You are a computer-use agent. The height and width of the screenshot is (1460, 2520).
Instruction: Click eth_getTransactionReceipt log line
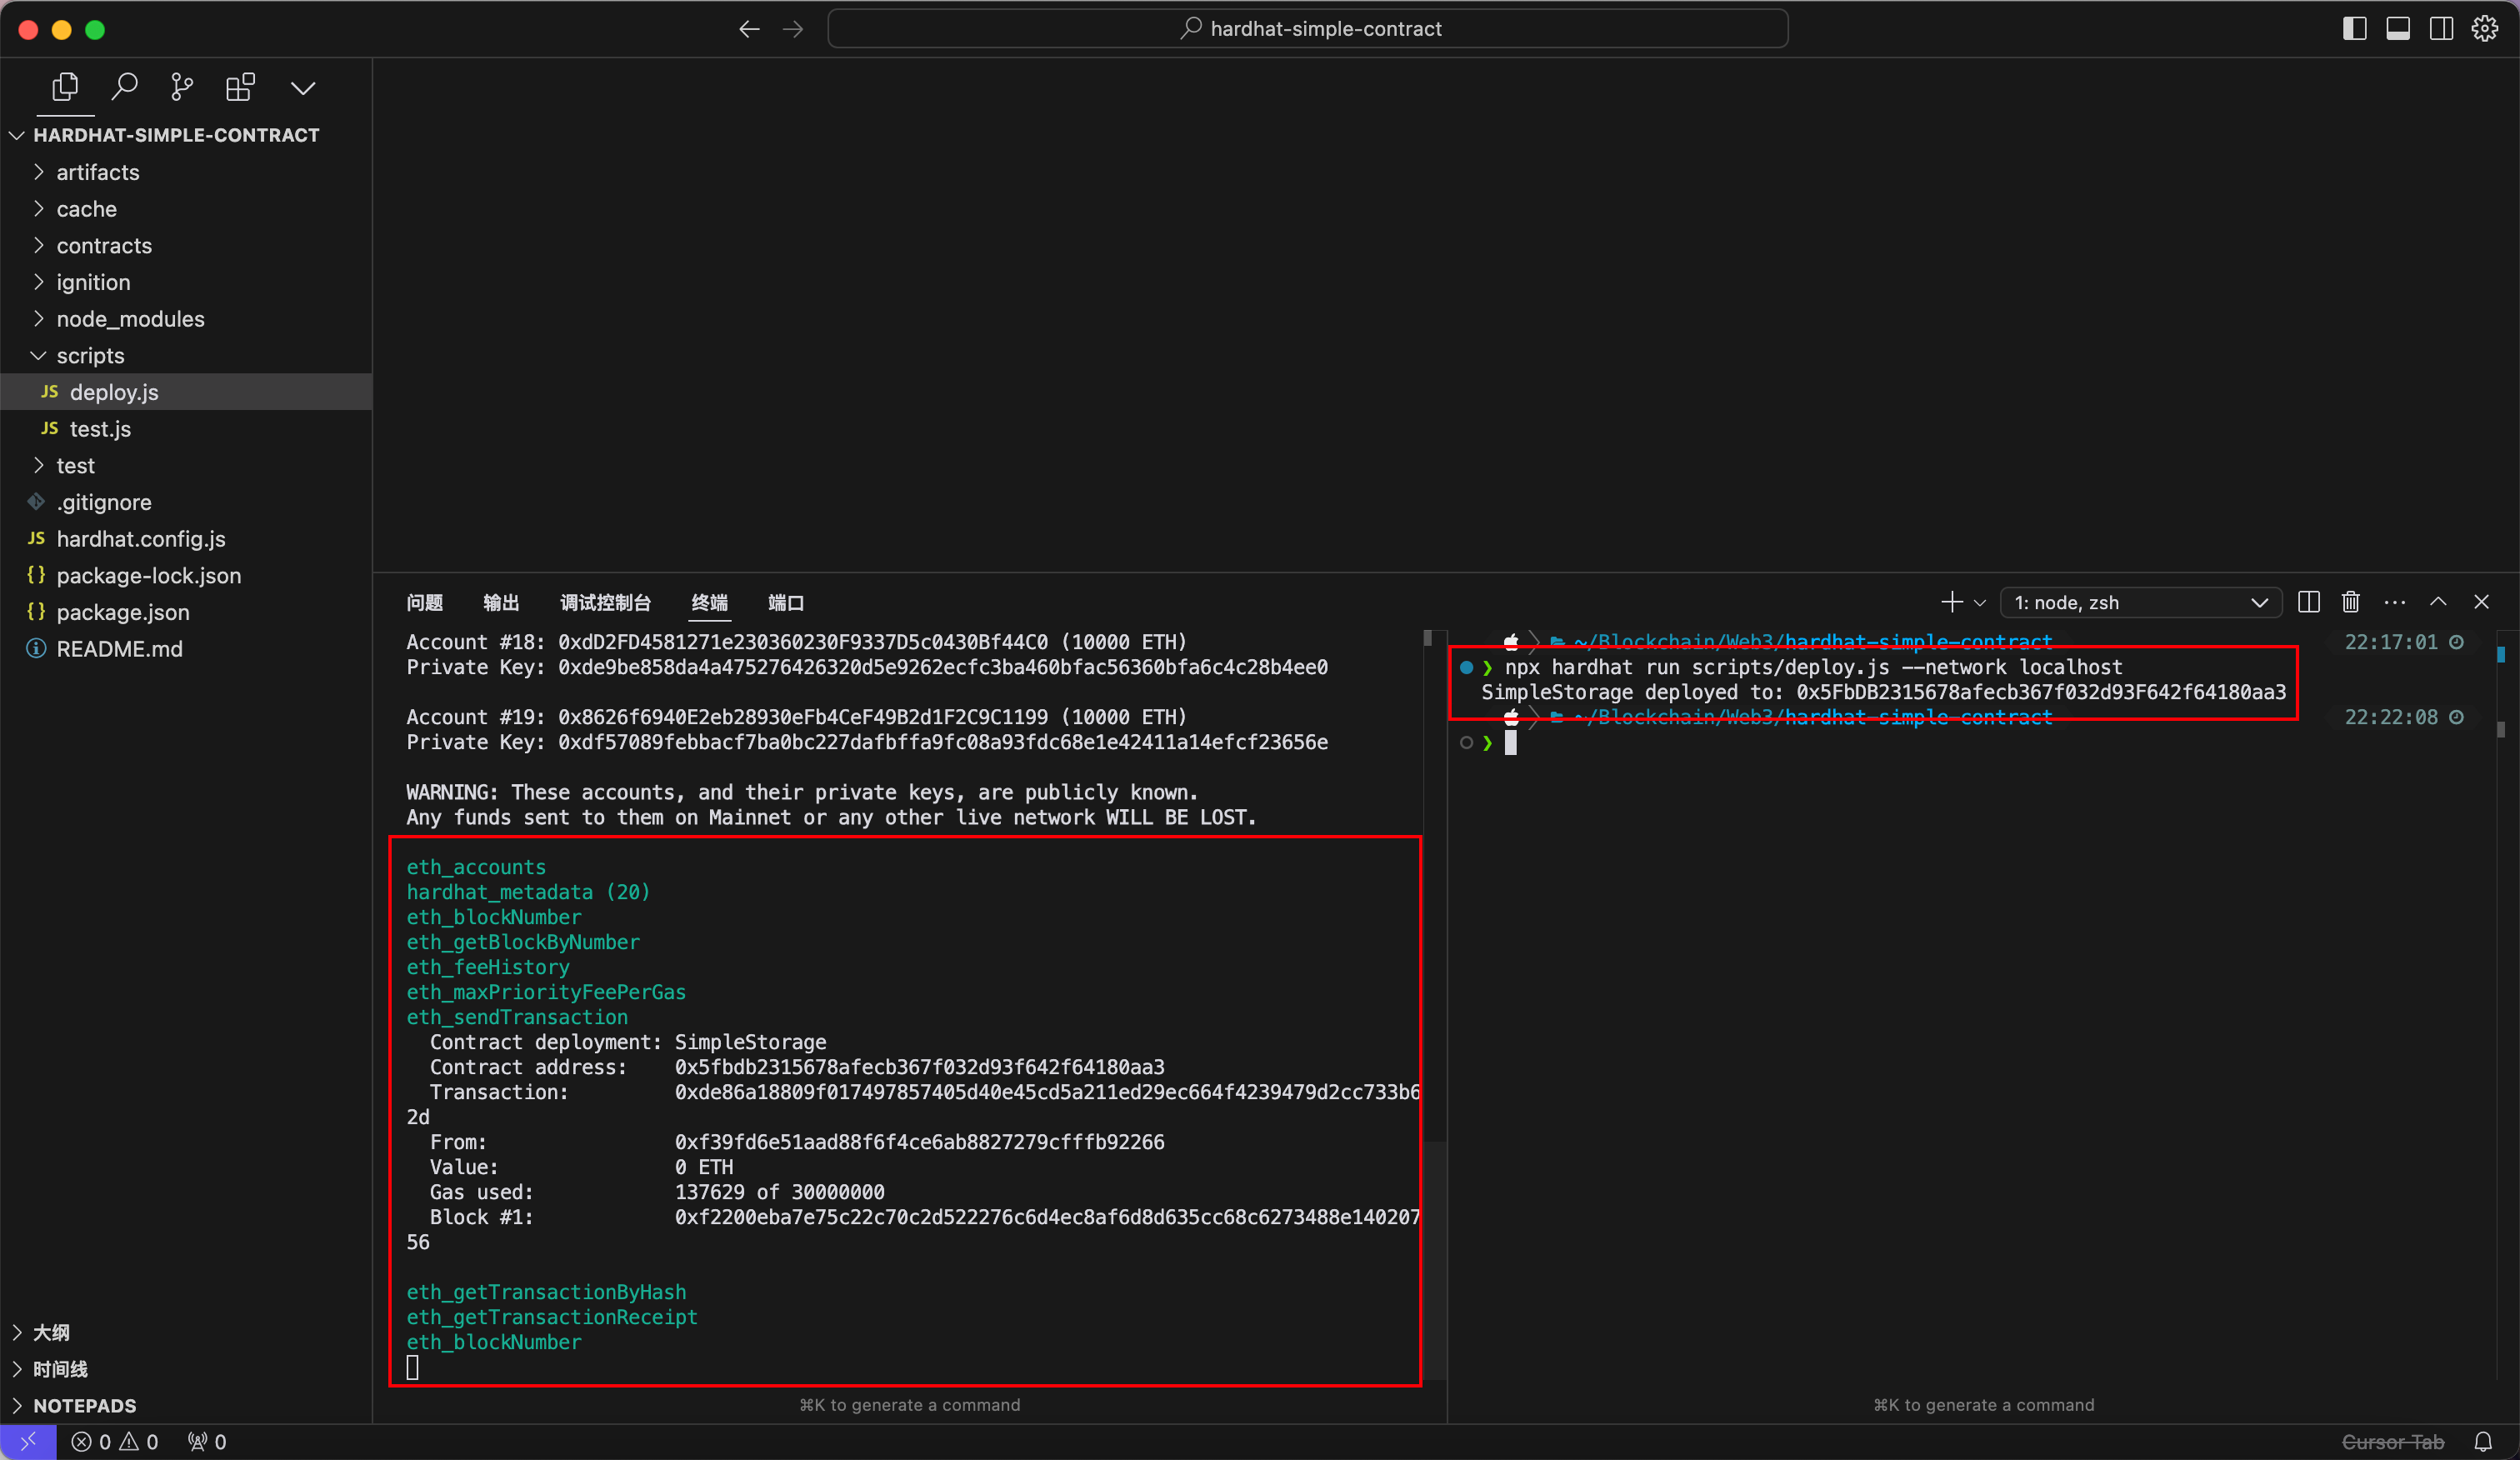pos(552,1317)
